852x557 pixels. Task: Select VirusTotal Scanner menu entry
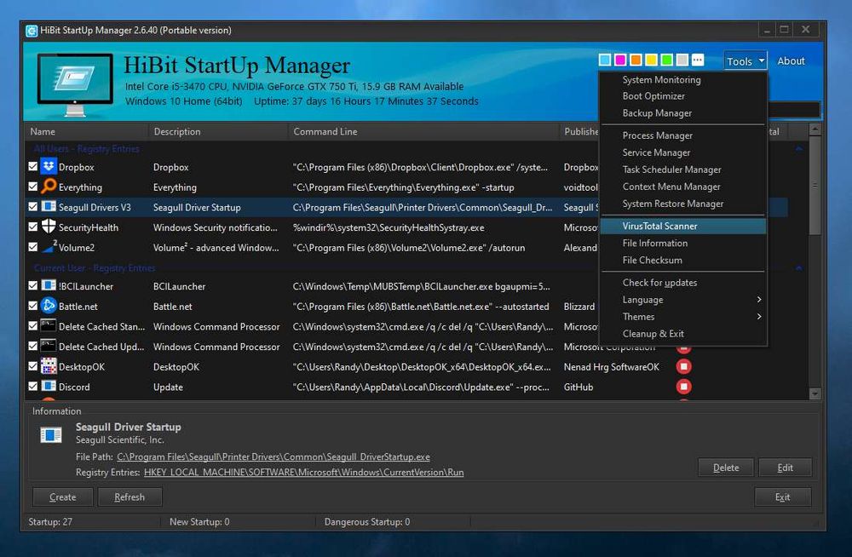tap(683, 226)
